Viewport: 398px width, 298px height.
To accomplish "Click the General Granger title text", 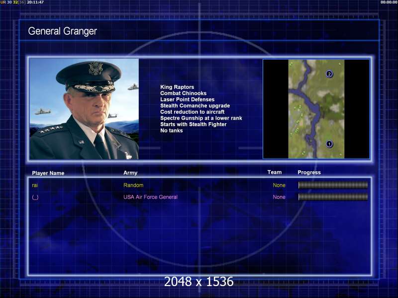I will pyautogui.click(x=63, y=31).
